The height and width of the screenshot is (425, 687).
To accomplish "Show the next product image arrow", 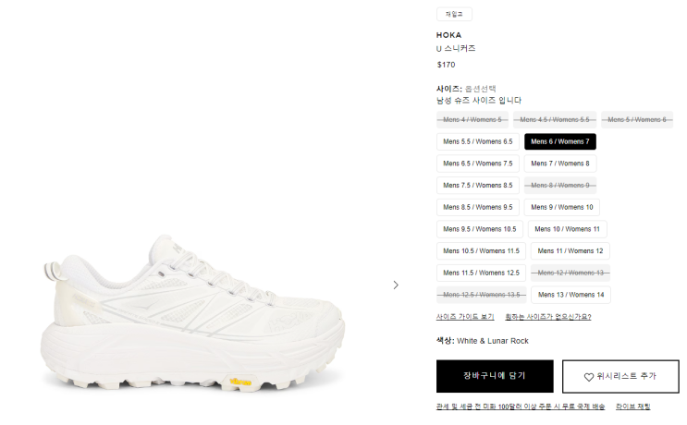I will (396, 285).
